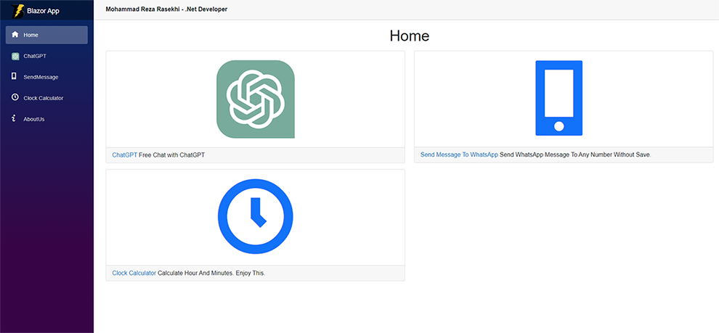The height and width of the screenshot is (333, 719).
Task: Click the info icon beside AboutUs
Action: pyautogui.click(x=15, y=119)
